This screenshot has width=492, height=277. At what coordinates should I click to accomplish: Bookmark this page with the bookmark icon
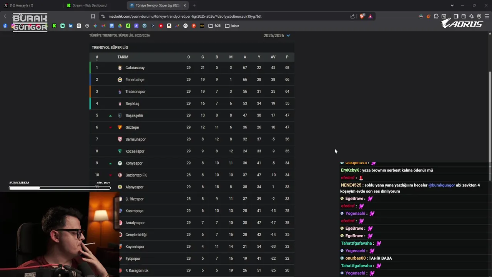93,16
